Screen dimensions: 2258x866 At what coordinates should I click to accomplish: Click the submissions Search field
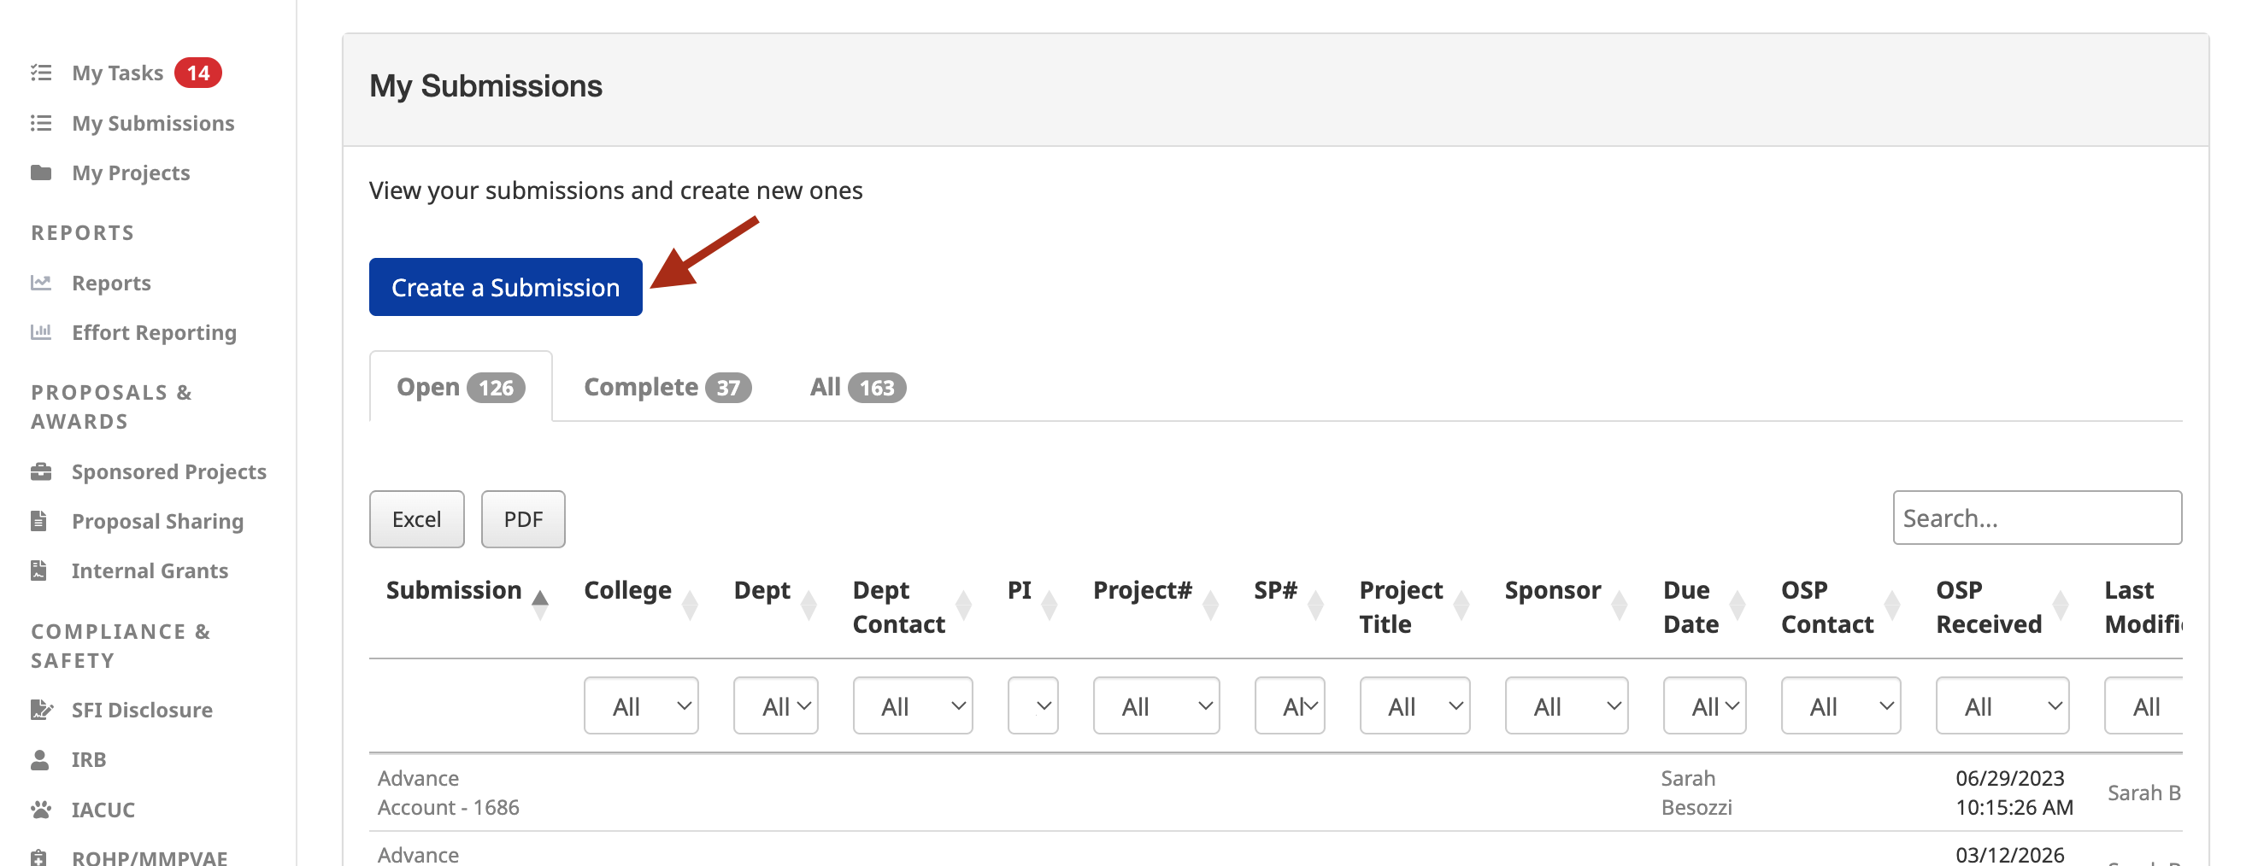click(x=2037, y=518)
